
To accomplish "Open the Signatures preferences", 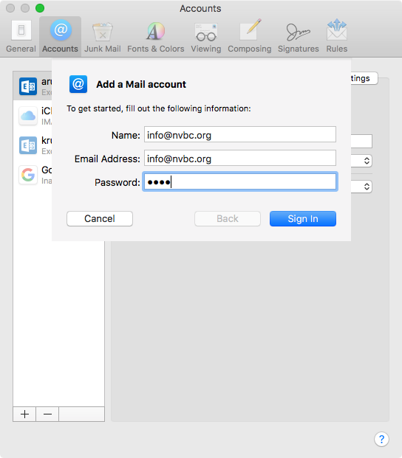I will coord(298,37).
